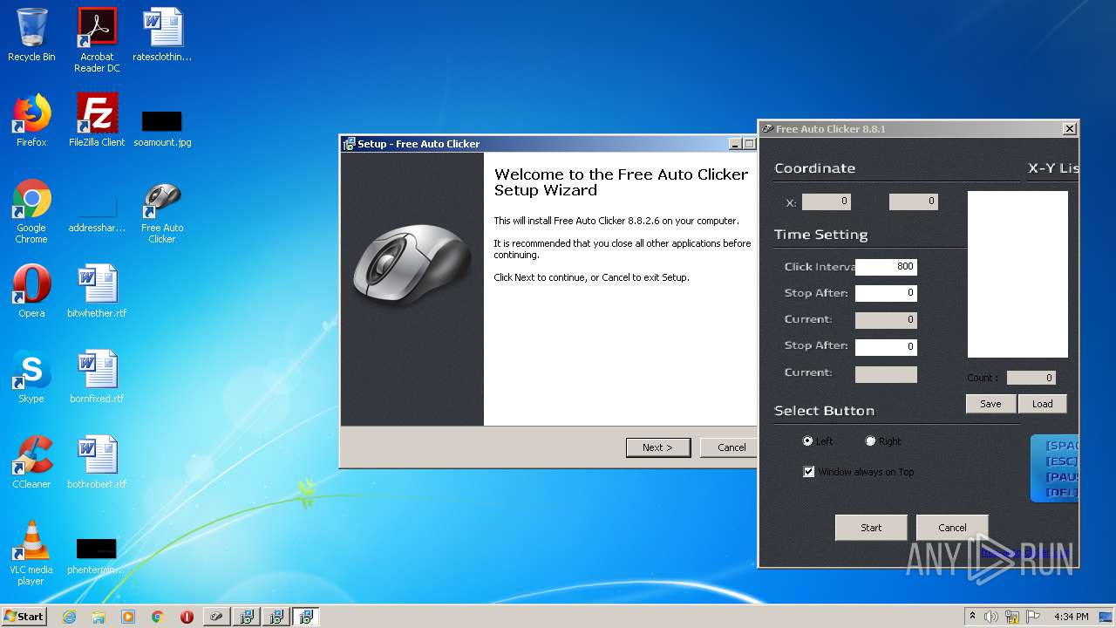This screenshot has height=628, width=1116.
Task: Click the Click Interval field showing 800
Action: tap(886, 267)
